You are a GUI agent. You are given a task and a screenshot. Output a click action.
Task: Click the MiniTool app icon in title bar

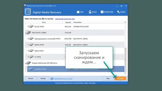25,6
